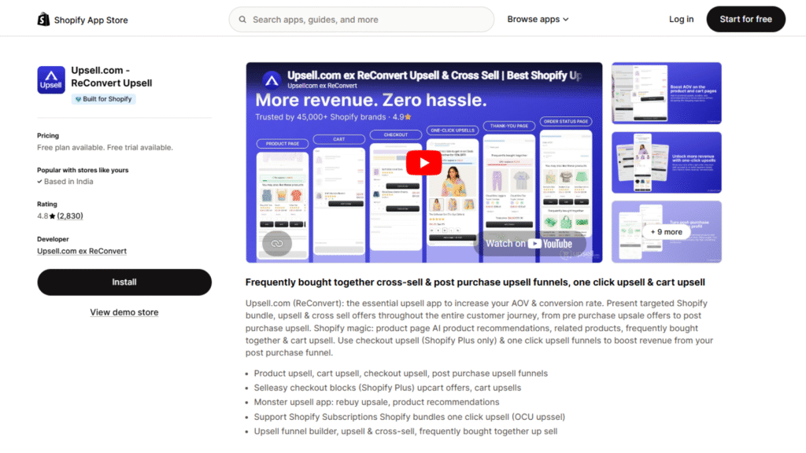Open developer Upsell.com ex ReConvert link
The image size is (806, 453).
click(x=82, y=251)
